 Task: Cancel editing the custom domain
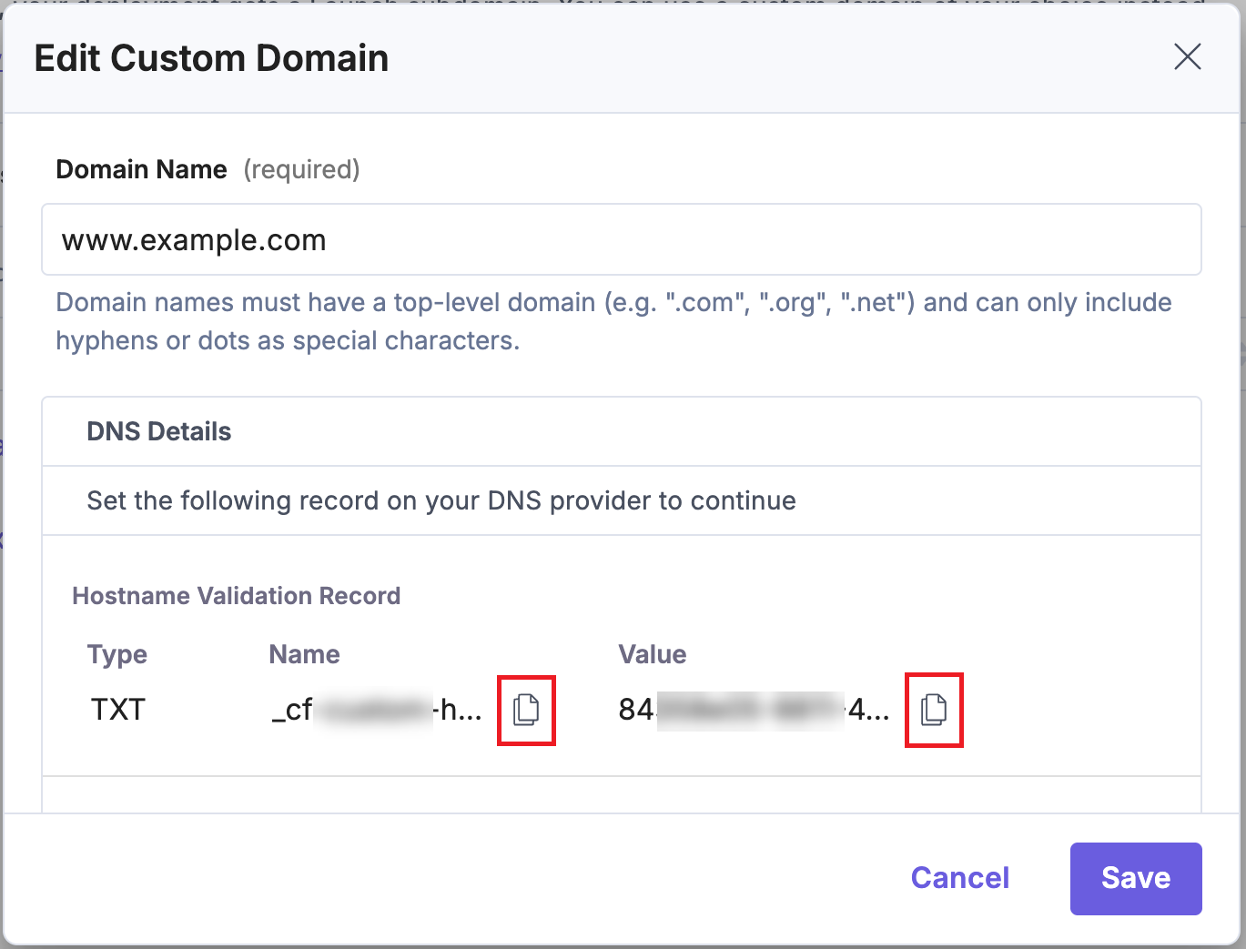click(959, 878)
